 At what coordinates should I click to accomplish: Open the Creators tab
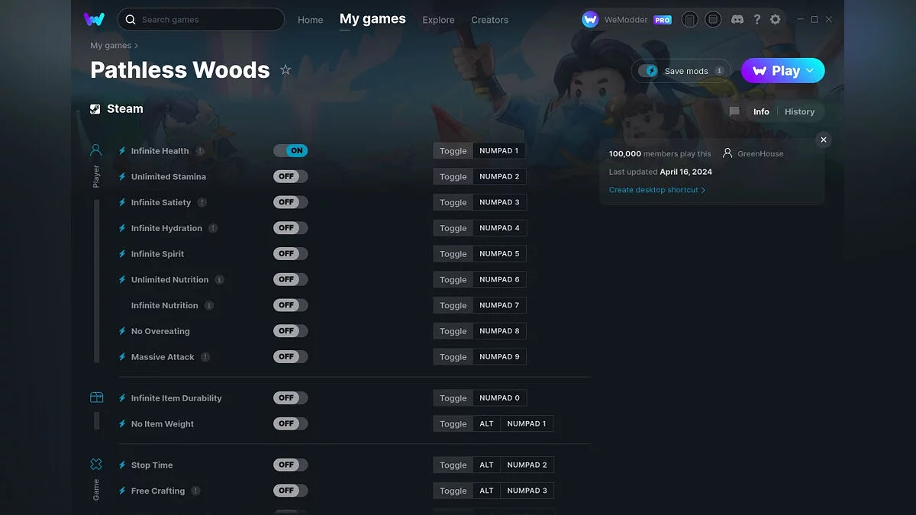[x=490, y=20]
